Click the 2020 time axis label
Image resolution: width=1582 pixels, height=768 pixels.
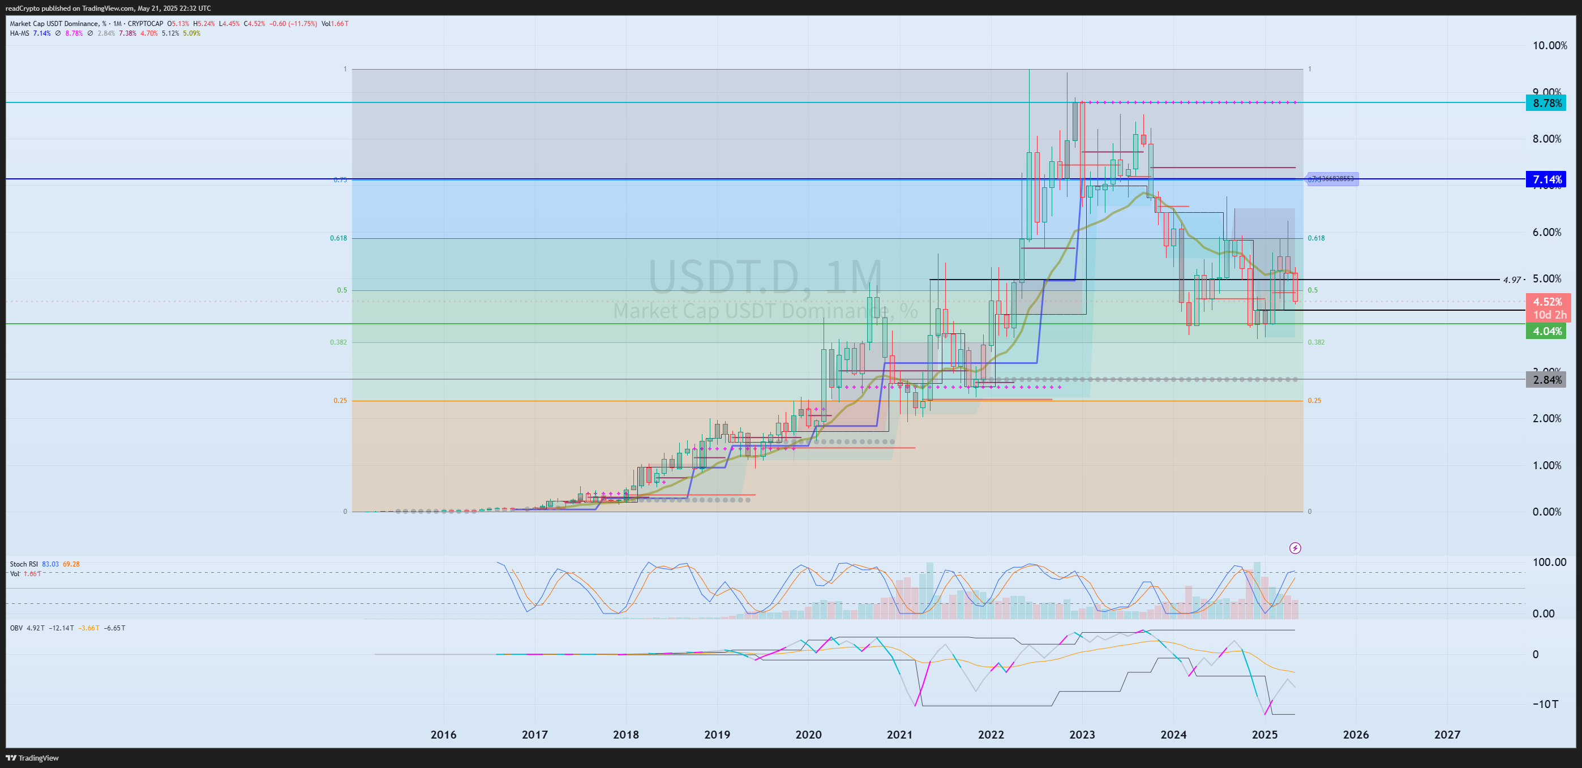tap(808, 734)
